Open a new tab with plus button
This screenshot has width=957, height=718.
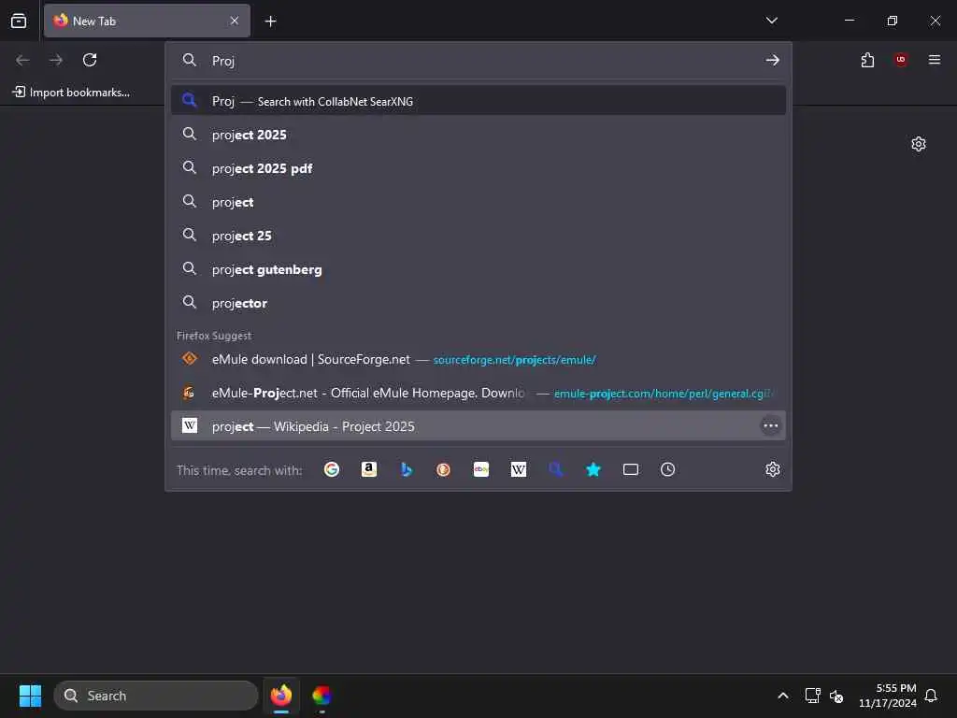click(x=270, y=21)
